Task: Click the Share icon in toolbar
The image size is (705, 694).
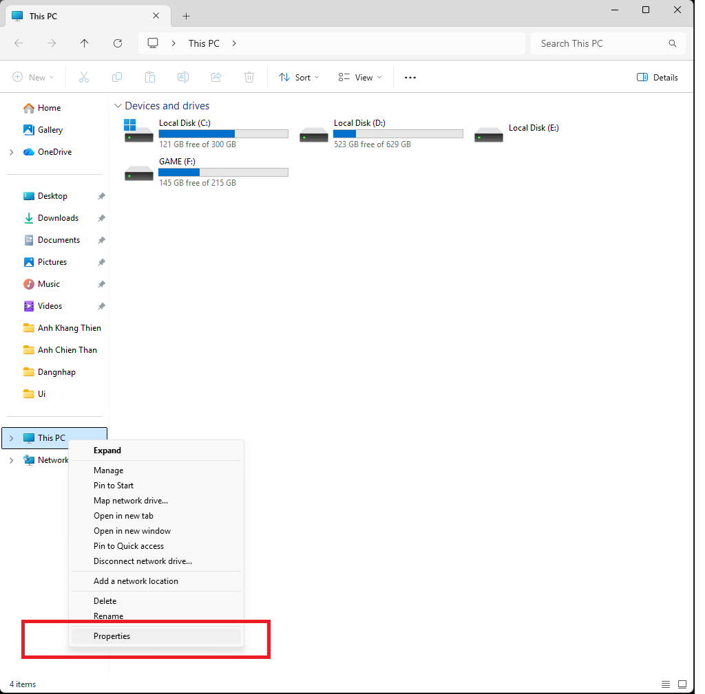Action: 216,78
